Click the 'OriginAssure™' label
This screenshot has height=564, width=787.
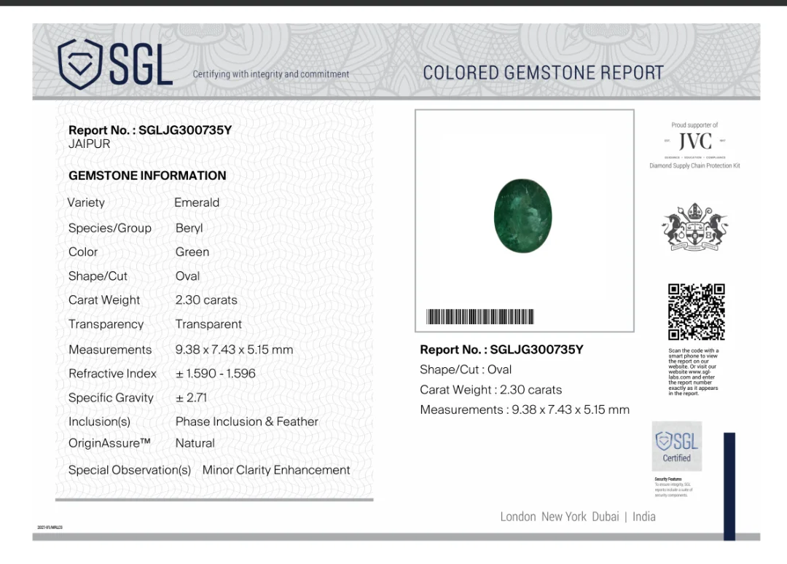coord(109,444)
